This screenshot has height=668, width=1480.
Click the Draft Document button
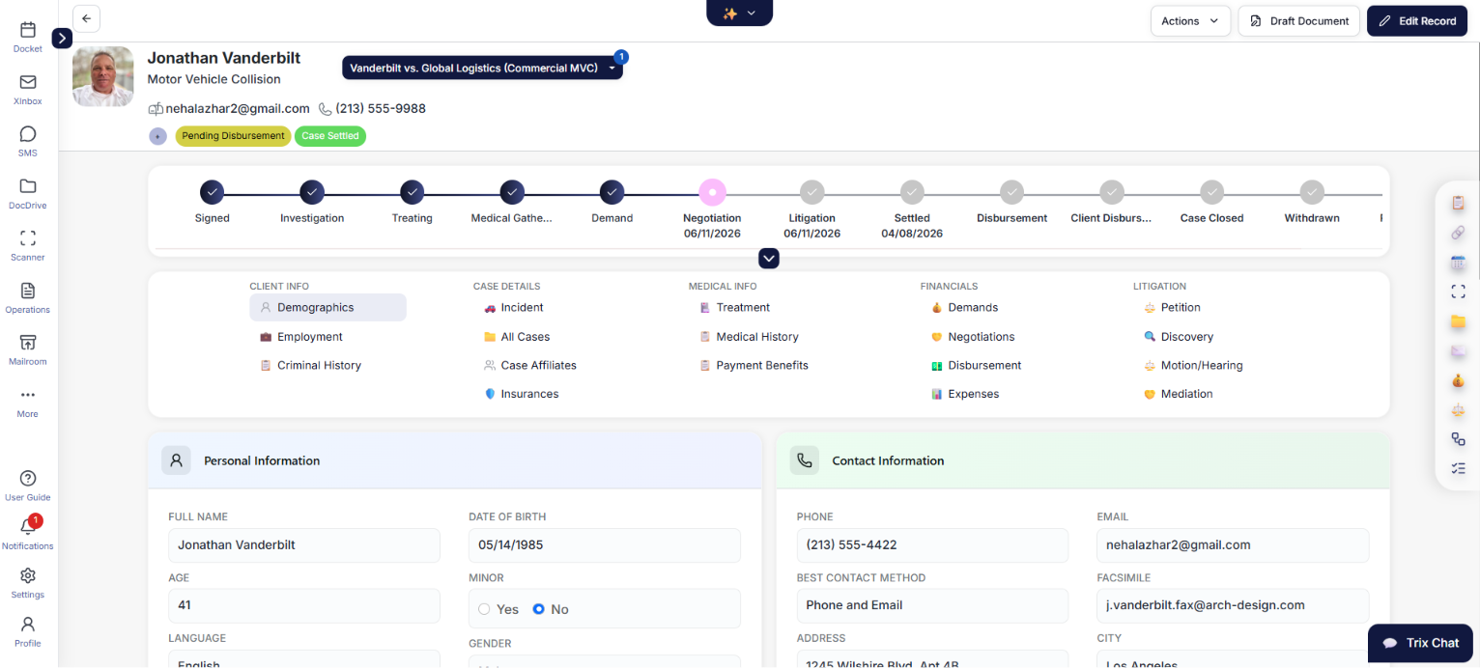point(1299,21)
